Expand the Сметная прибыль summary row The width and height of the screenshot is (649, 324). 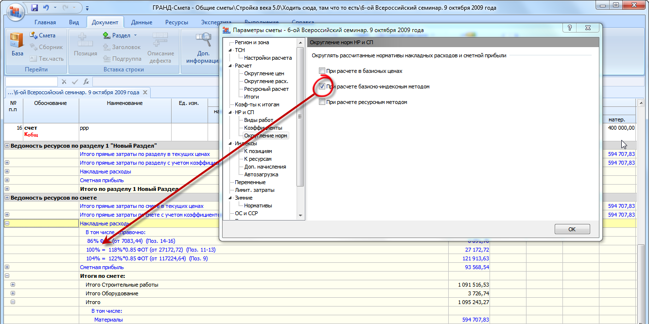point(7,267)
